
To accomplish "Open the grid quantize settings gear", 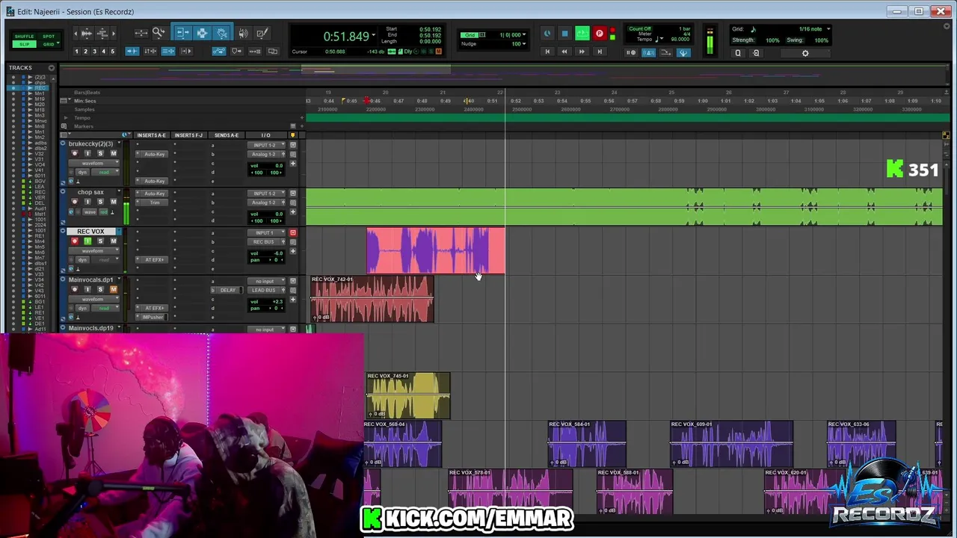I will (x=805, y=53).
